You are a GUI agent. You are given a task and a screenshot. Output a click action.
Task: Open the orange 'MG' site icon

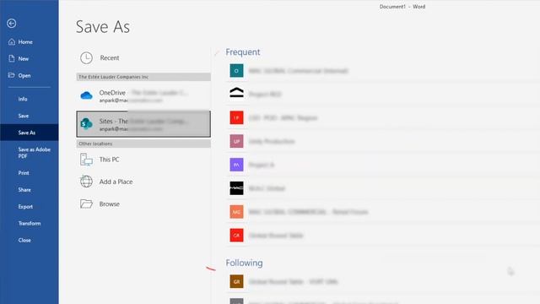point(236,212)
